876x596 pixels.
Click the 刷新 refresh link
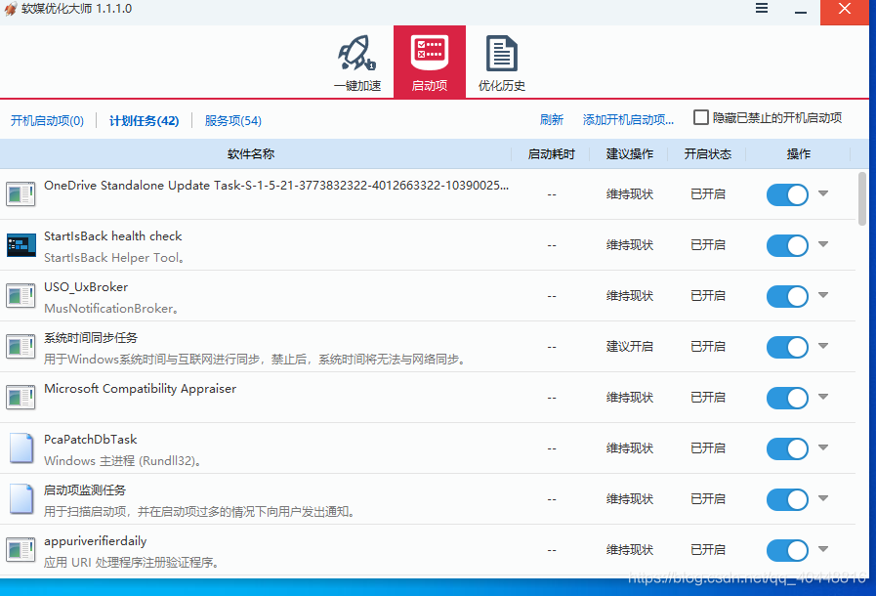coord(552,119)
